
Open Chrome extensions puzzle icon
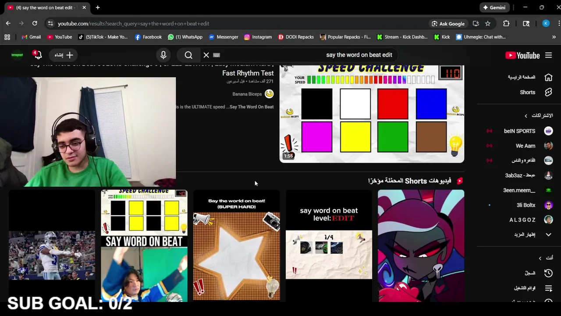(x=506, y=24)
